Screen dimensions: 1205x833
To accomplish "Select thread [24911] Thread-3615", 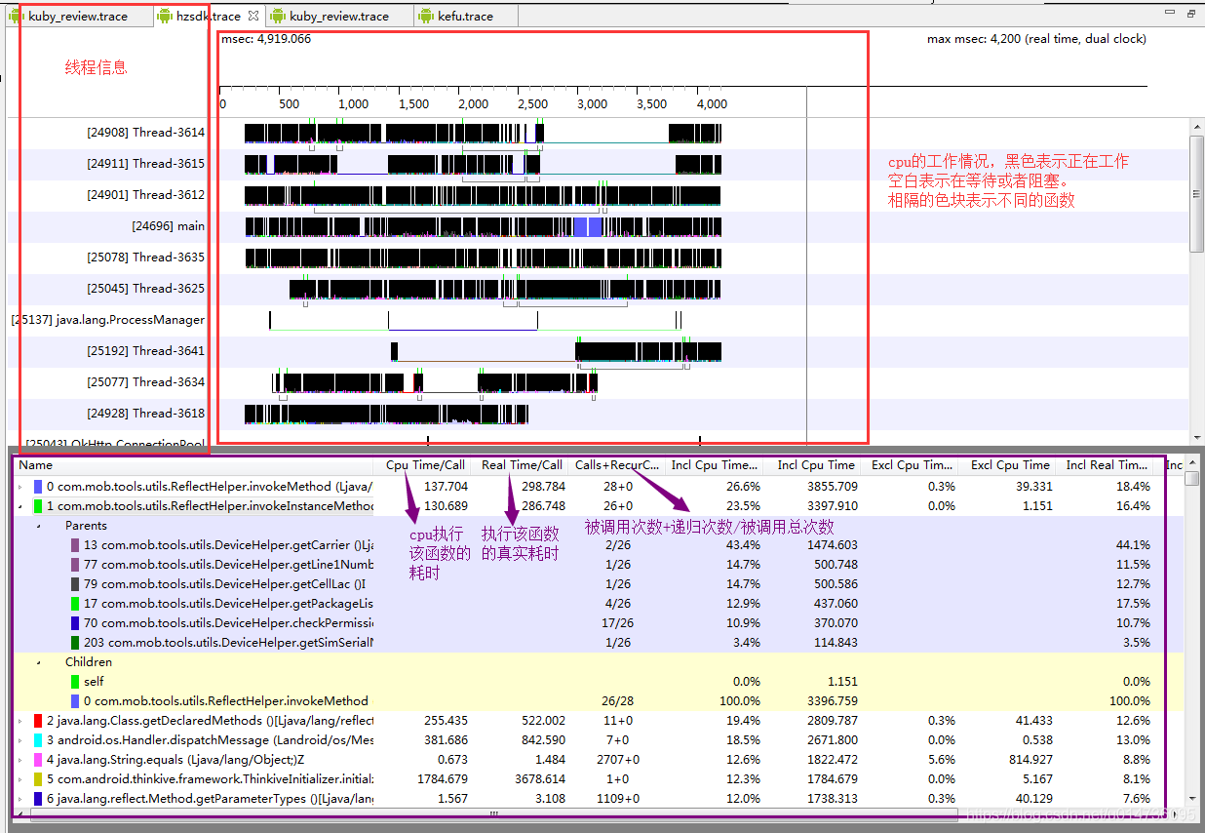I will (x=145, y=164).
